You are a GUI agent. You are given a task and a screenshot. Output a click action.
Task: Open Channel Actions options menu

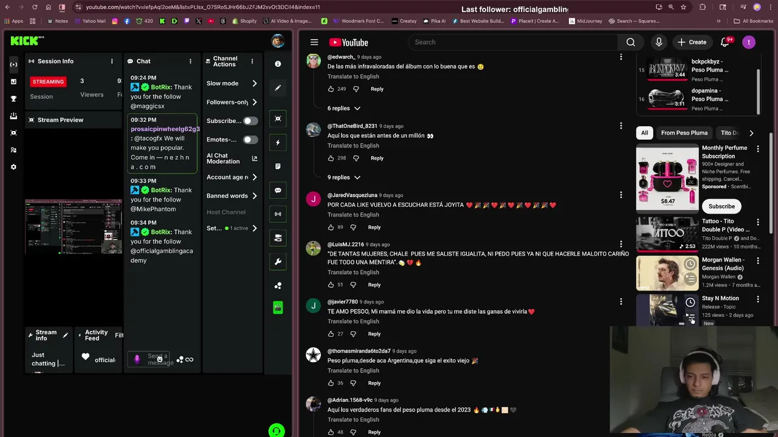point(252,61)
